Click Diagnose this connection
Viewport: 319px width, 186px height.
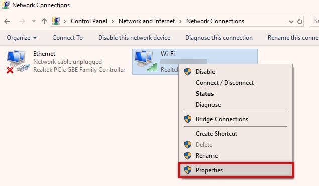point(219,38)
